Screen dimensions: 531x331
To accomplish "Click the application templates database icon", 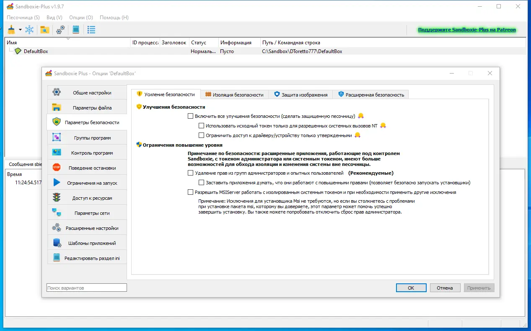I will pos(57,243).
